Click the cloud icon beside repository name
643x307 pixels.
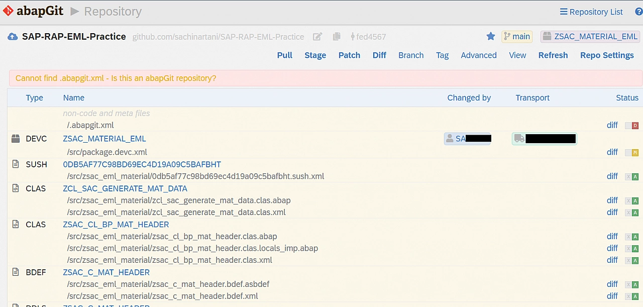(x=13, y=37)
